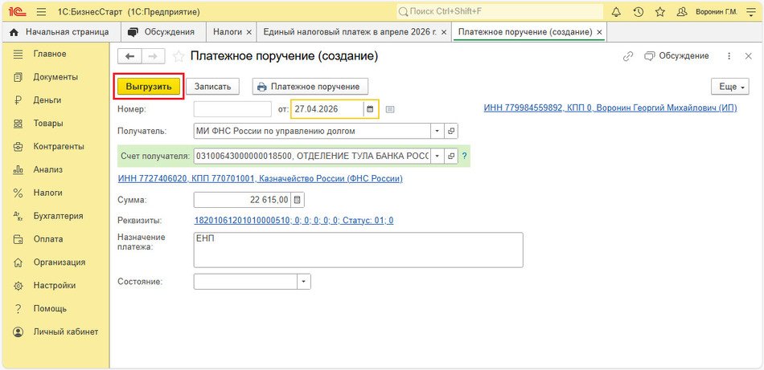
Task: Click the comment icon next to date
Action: coord(390,109)
